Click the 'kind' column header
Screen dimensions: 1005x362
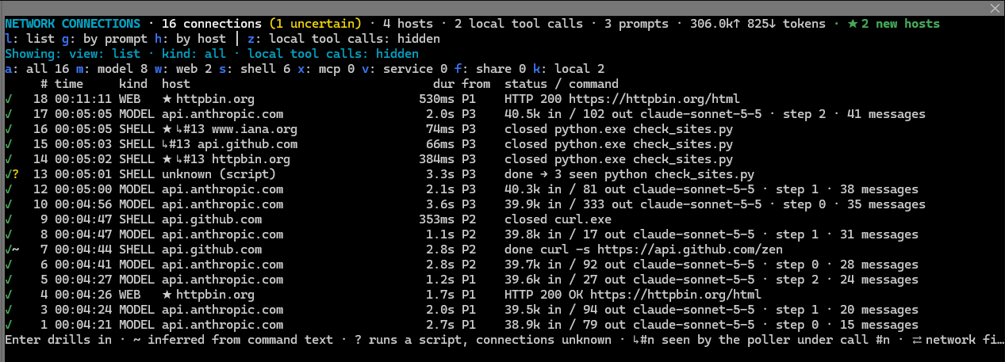(x=133, y=84)
